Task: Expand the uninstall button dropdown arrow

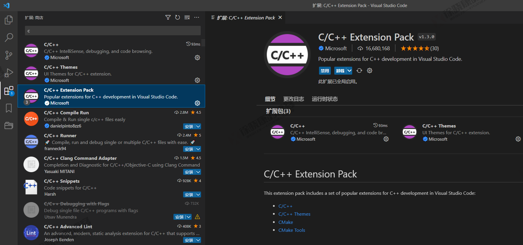Action: 349,71
